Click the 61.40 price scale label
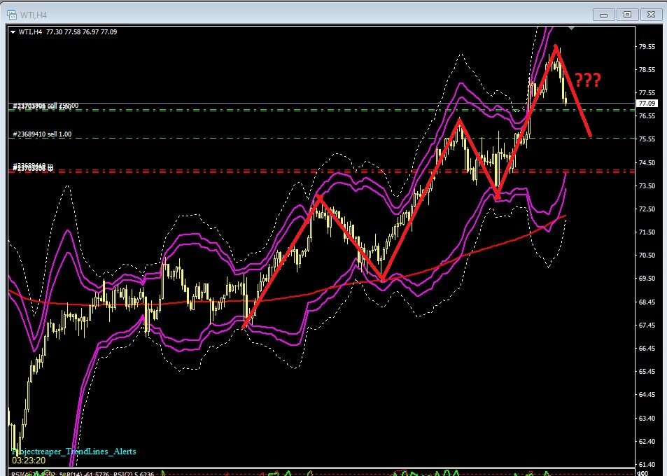The height and width of the screenshot is (476, 667). pyautogui.click(x=647, y=464)
